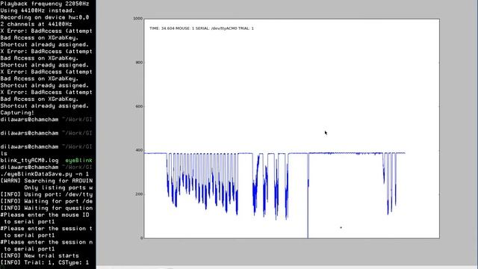
Task: Click '#Please enter the session t' prompt
Action: pos(46,229)
